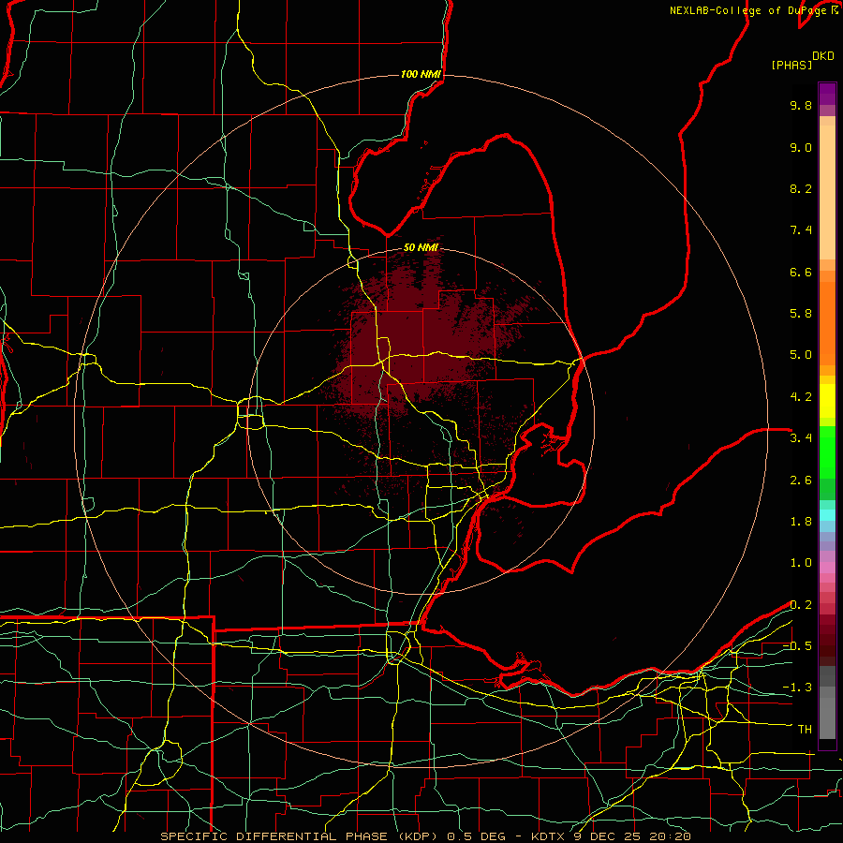Click the -0.5 scale value
This screenshot has height=843, width=843.
coord(797,646)
